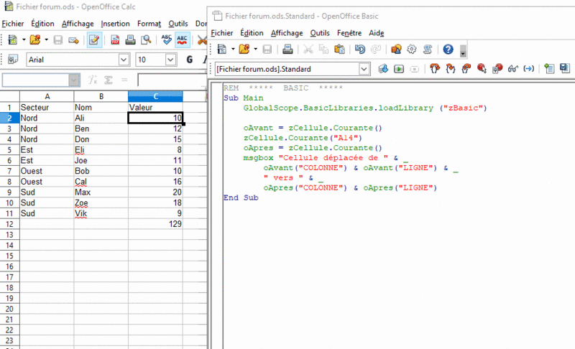Click the Compile icon in Basic toolbar
This screenshot has height=349, width=575.
(383, 69)
